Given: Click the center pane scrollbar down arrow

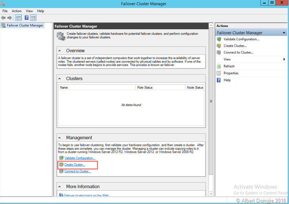Looking at the screenshot, I should (x=211, y=194).
